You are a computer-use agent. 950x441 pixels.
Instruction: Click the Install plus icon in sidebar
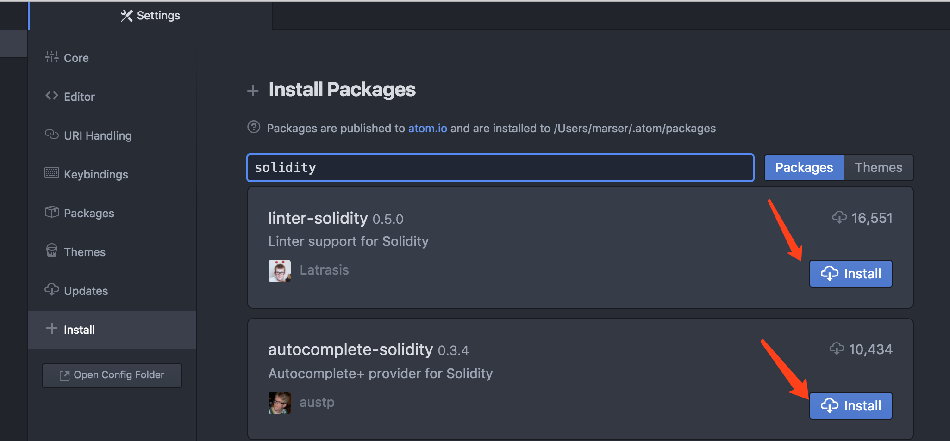[x=52, y=328]
